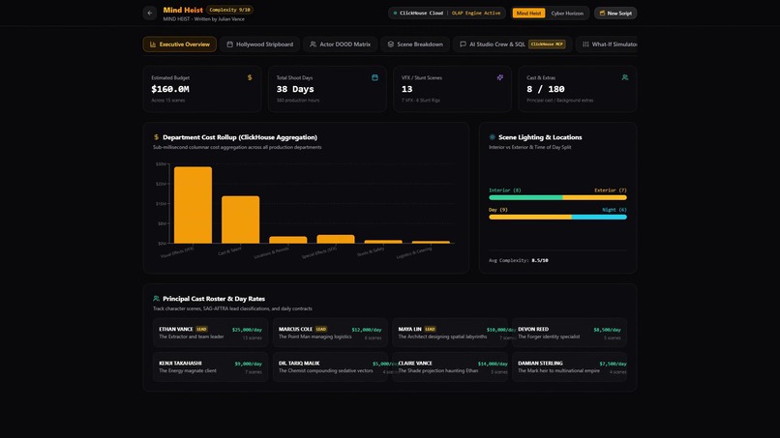
Task: Click the back arrow button
Action: [x=150, y=13]
